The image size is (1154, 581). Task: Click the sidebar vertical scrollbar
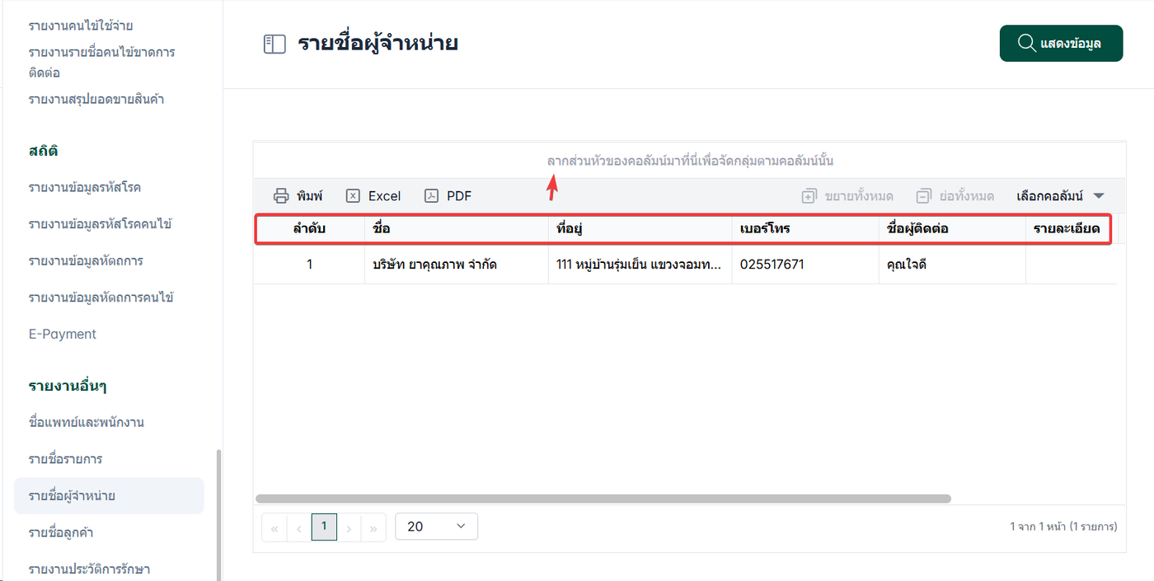218,515
